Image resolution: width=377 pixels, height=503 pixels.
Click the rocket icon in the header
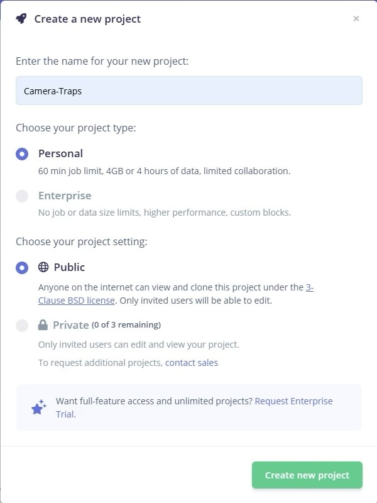21,19
